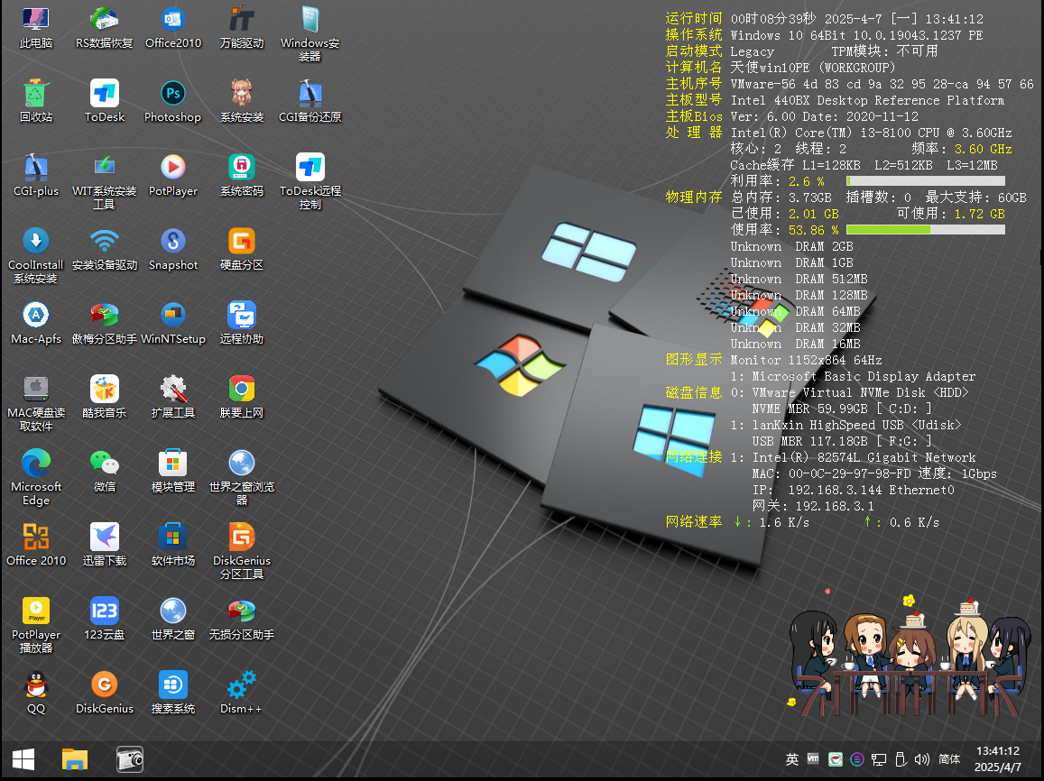Launch the 远程协助 icon
Image resolution: width=1044 pixels, height=781 pixels.
point(242,323)
